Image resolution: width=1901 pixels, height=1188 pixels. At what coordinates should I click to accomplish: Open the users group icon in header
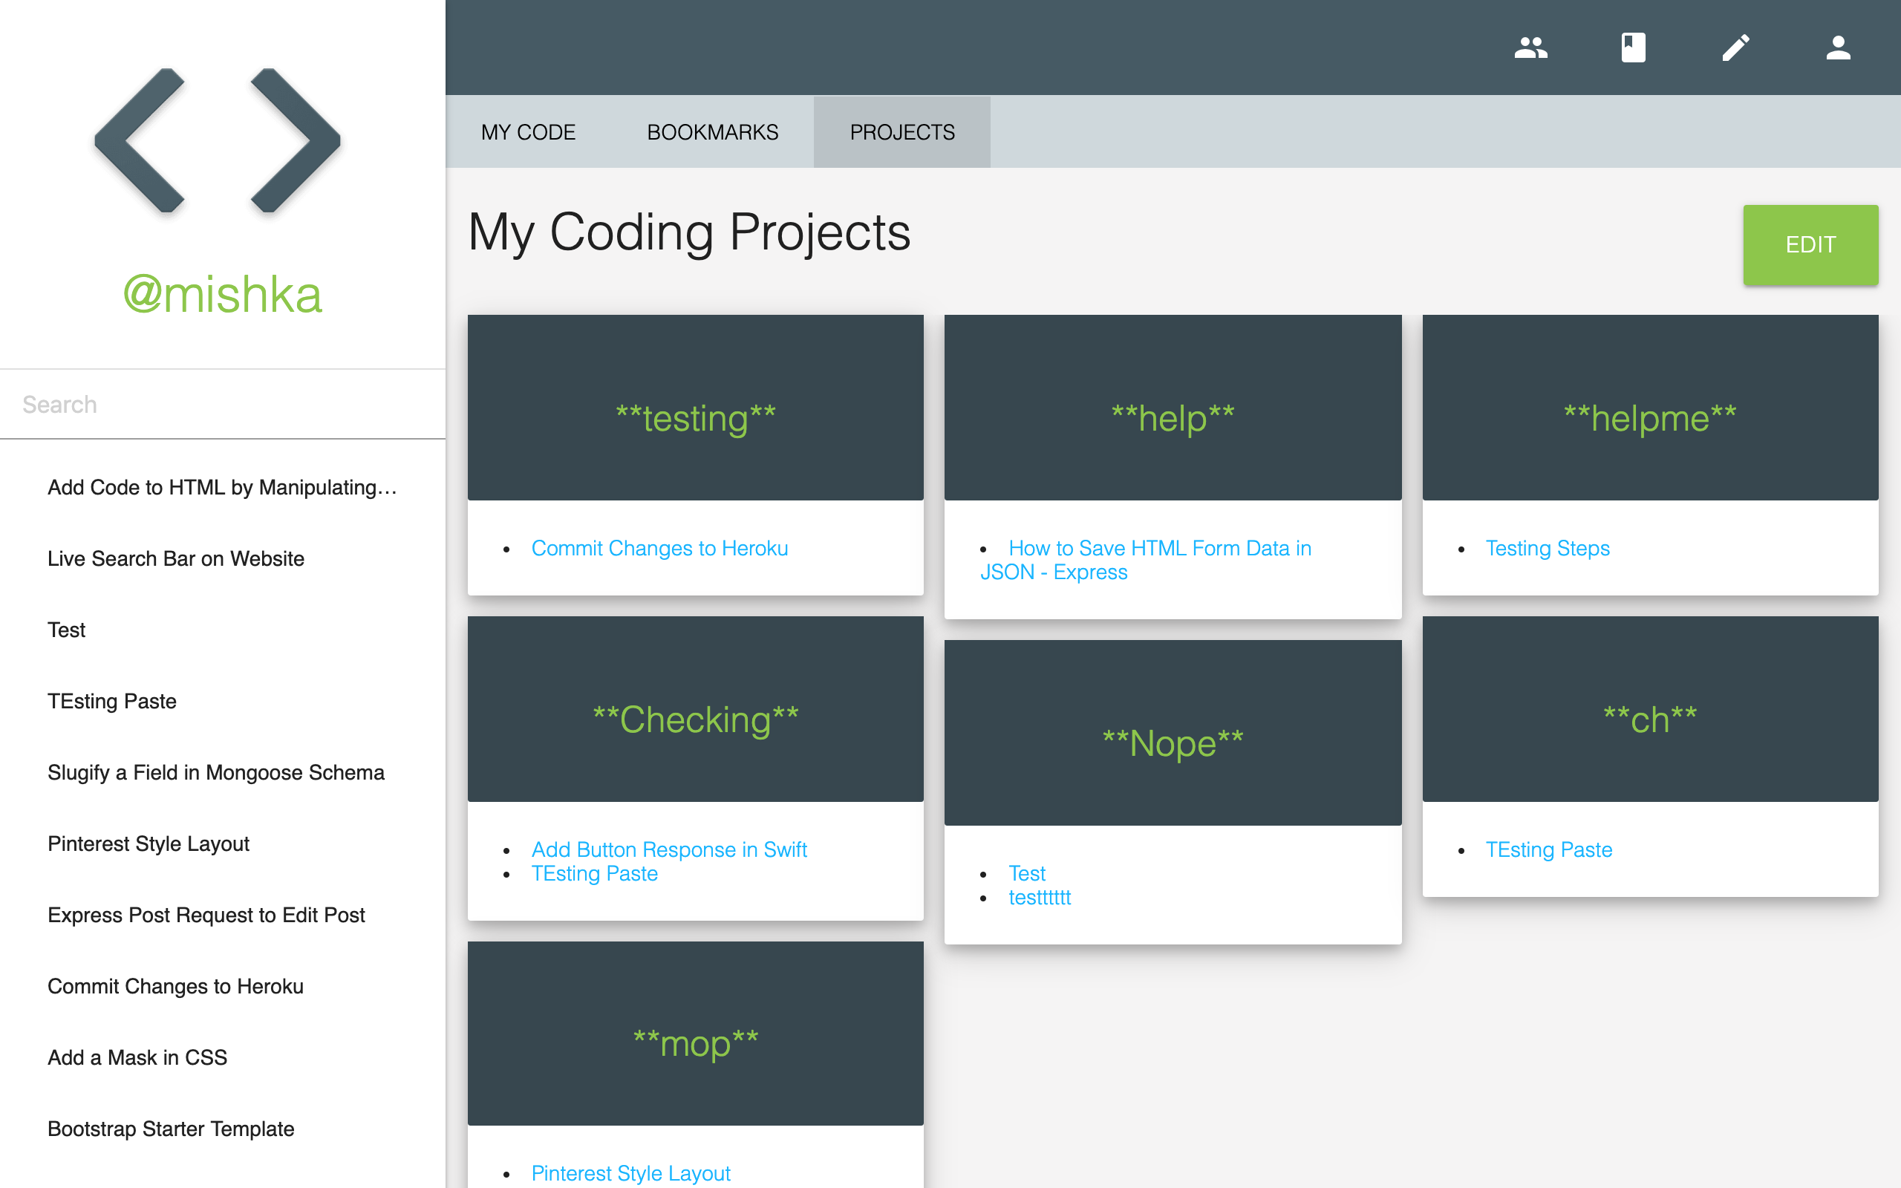click(1530, 48)
